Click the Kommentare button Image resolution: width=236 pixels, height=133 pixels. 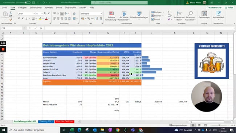[x=214, y=8]
